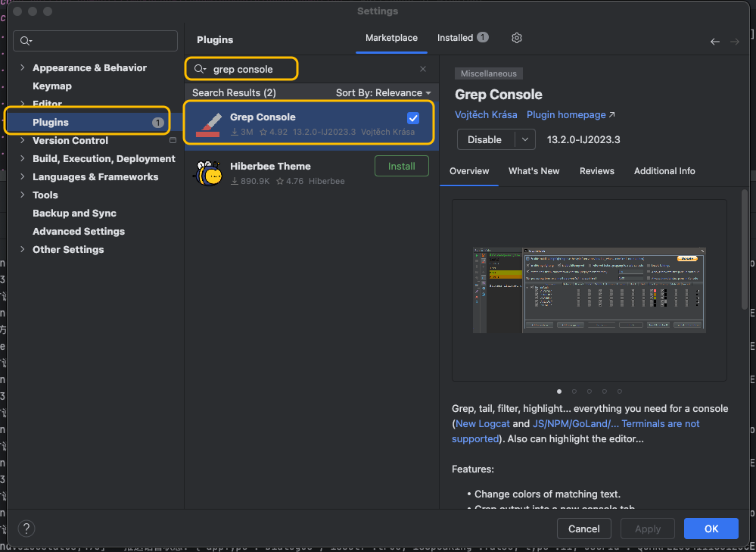
Task: Open the Plugin homepage link
Action: click(571, 115)
